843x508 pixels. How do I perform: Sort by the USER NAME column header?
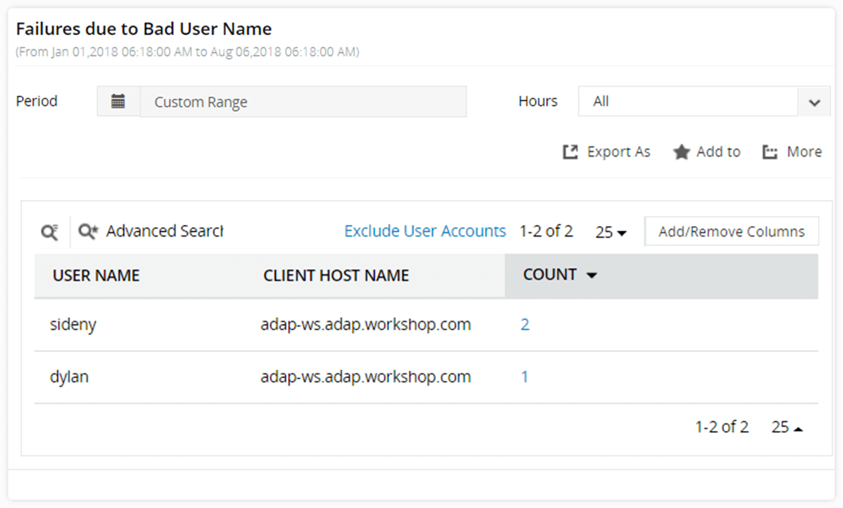coord(96,275)
